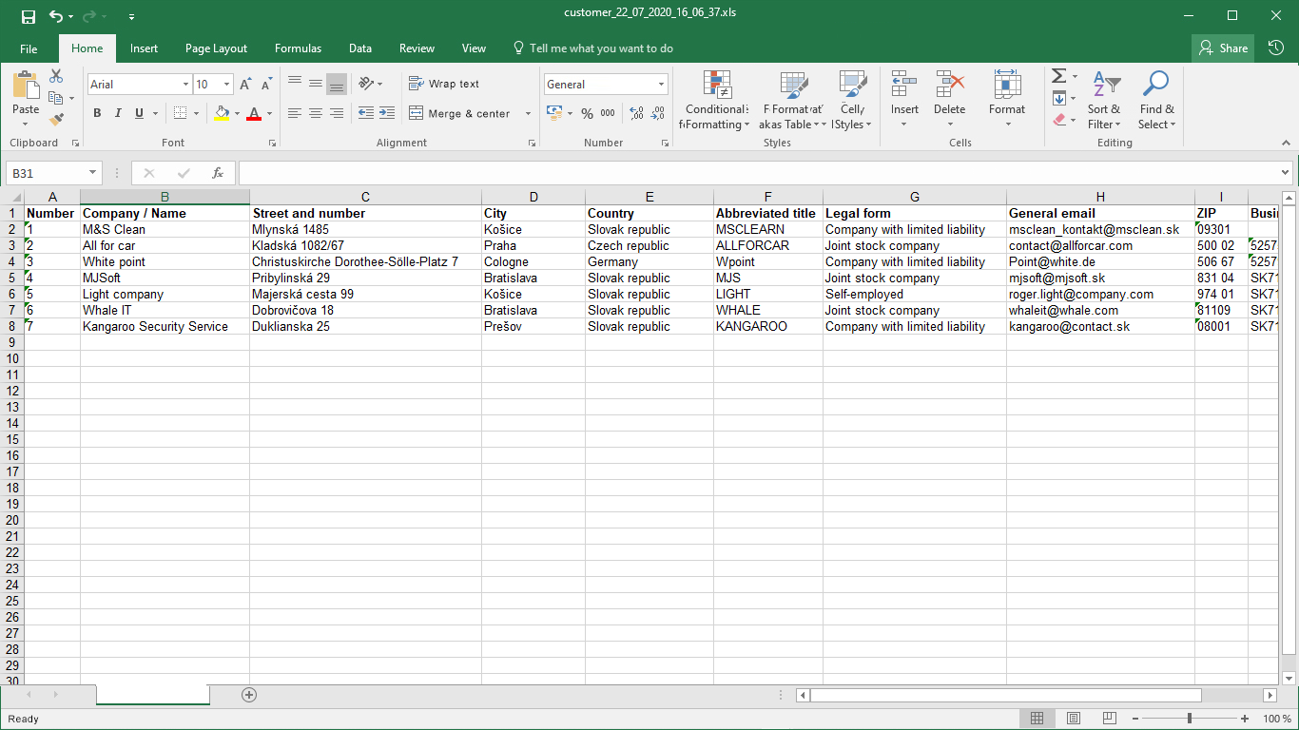The image size is (1299, 730).
Task: Apply red font color icon
Action: (254, 113)
